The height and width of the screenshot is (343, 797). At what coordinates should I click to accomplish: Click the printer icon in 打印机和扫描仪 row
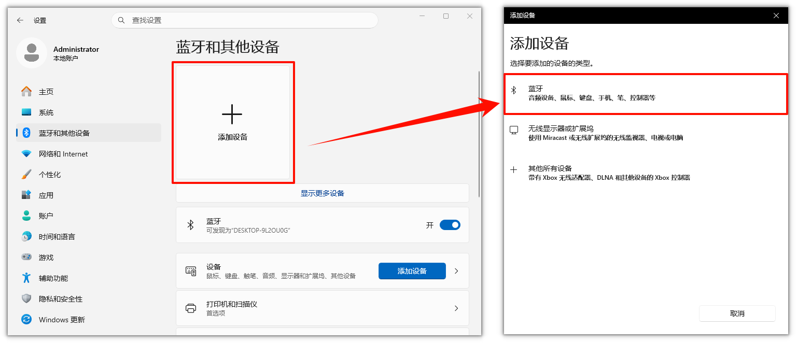[191, 308]
